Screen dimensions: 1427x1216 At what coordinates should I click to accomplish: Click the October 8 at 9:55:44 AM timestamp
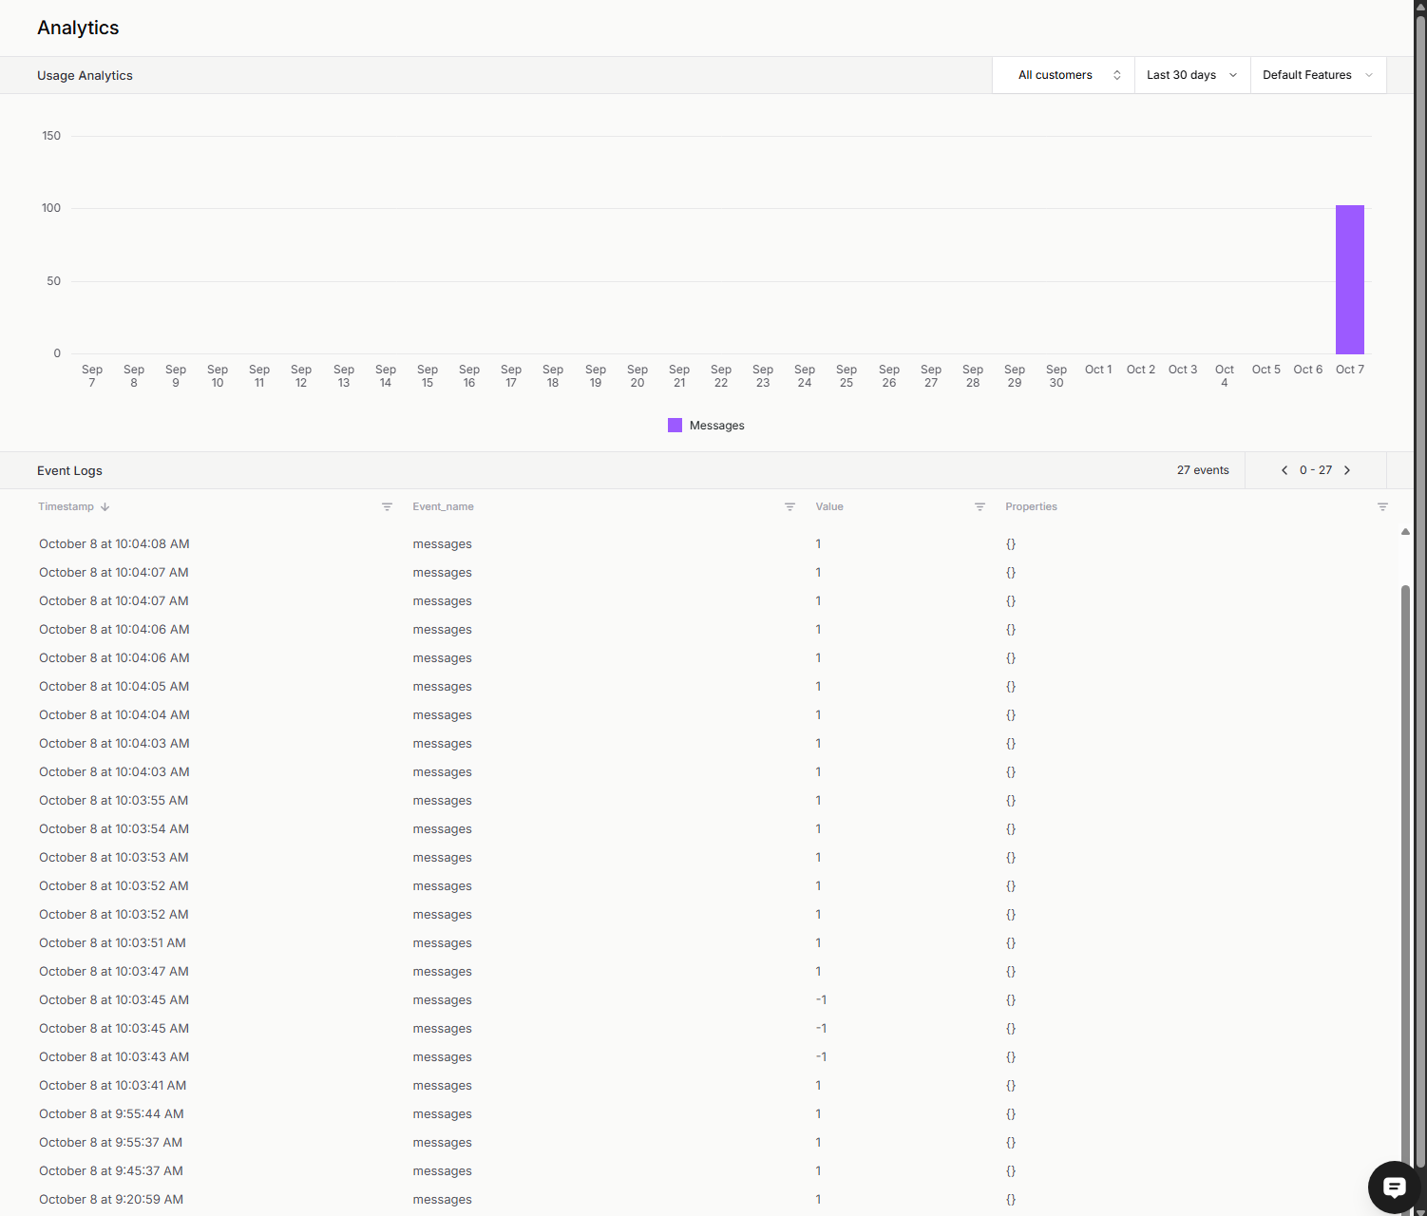111,1114
